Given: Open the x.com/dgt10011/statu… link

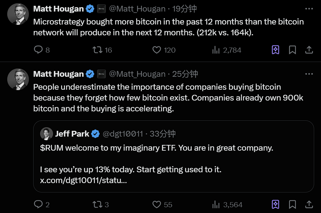Looking at the screenshot, I should [x=83, y=180].
